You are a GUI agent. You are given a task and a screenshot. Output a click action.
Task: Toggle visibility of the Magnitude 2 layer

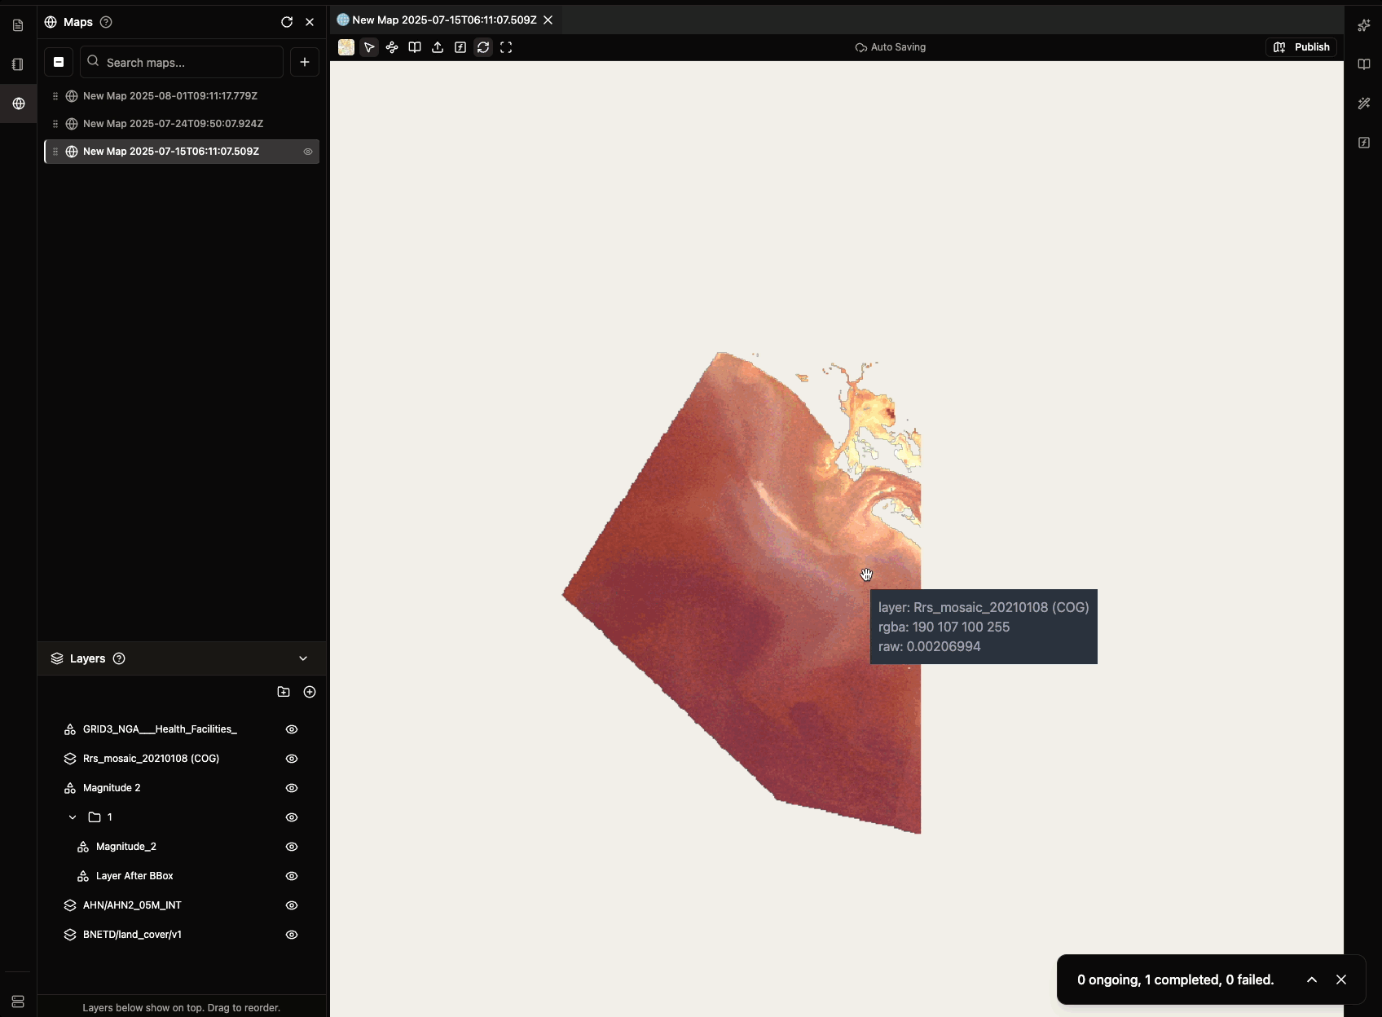(x=292, y=788)
